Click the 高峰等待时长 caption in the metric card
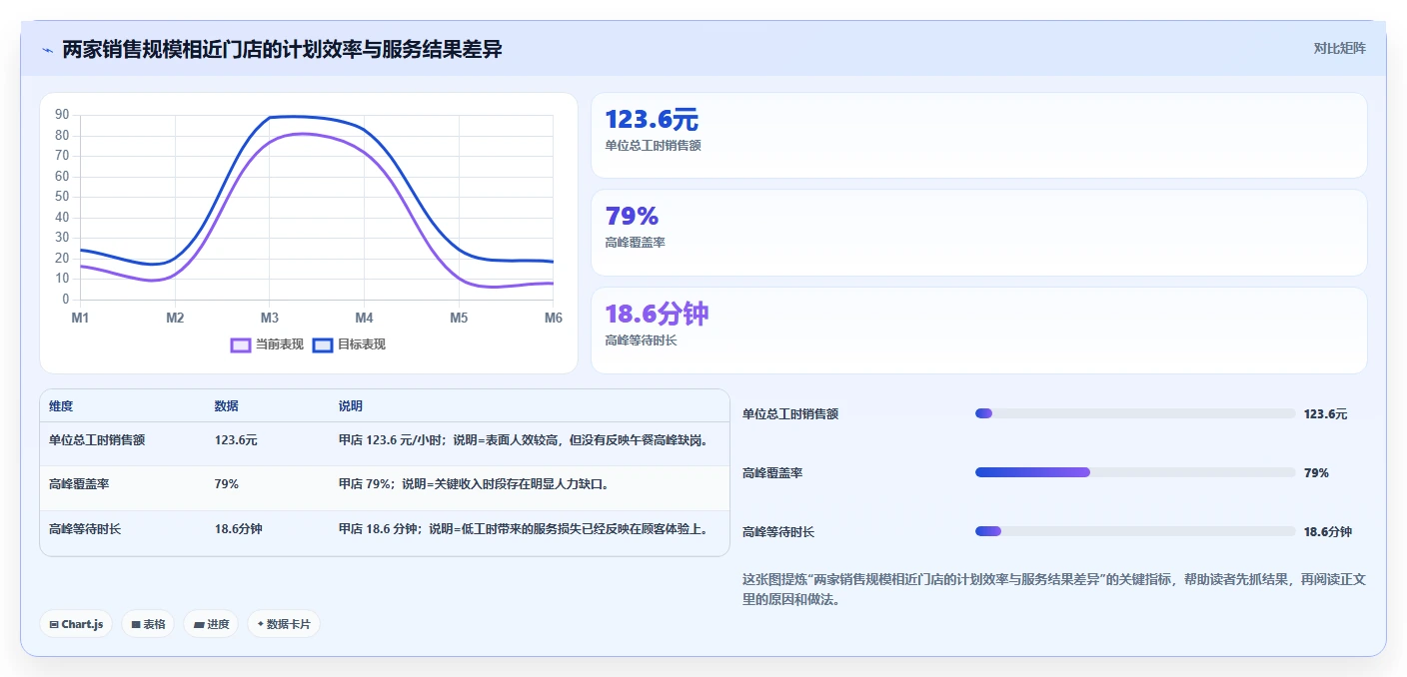Screen dimensions: 1407x677 tap(641, 340)
